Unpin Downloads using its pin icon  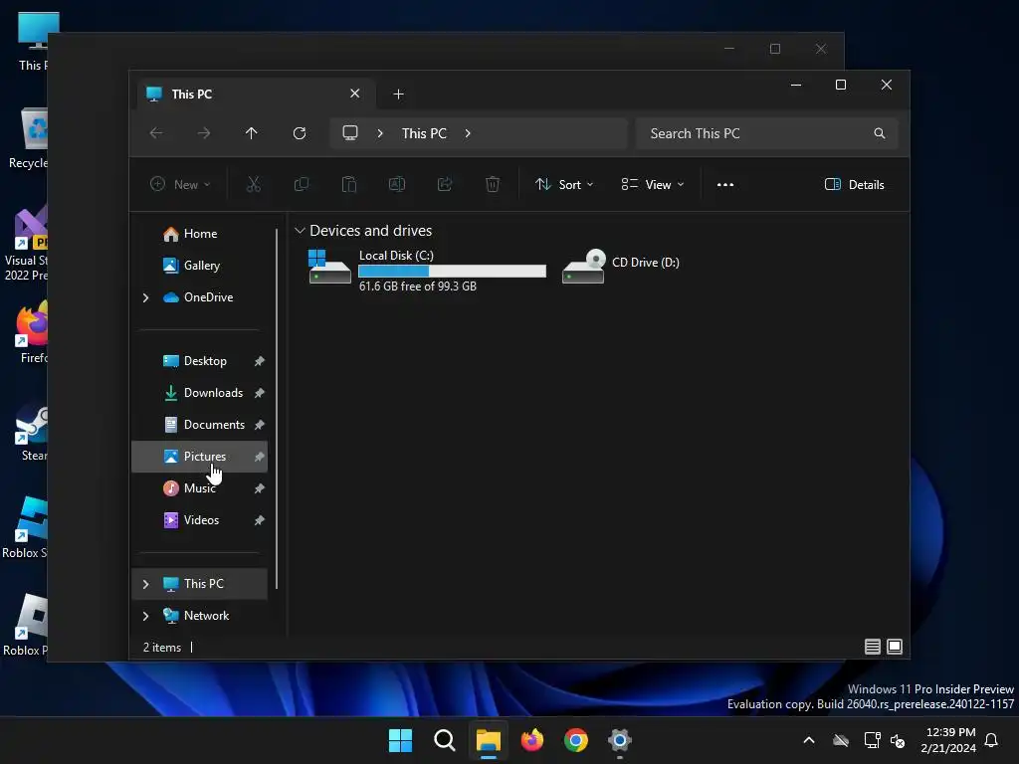(260, 393)
